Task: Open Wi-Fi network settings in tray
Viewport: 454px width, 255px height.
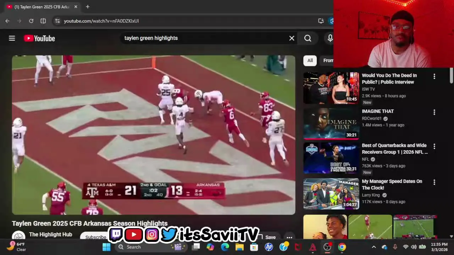Action: coord(406,247)
